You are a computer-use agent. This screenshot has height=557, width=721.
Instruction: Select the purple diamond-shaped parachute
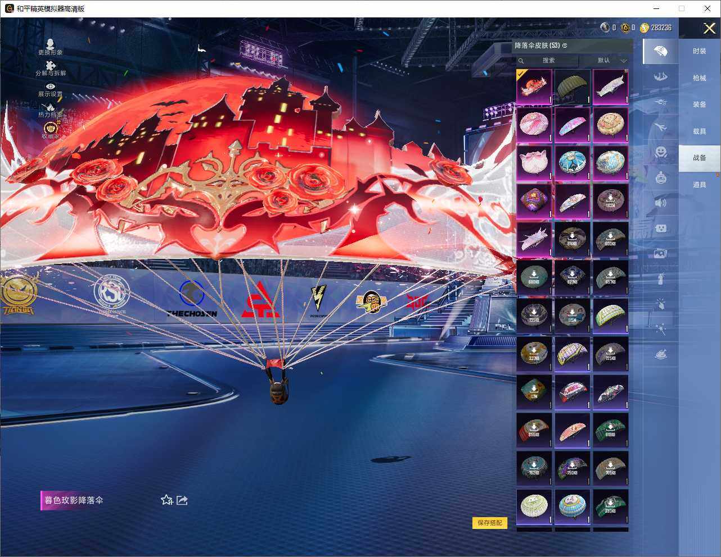click(534, 202)
